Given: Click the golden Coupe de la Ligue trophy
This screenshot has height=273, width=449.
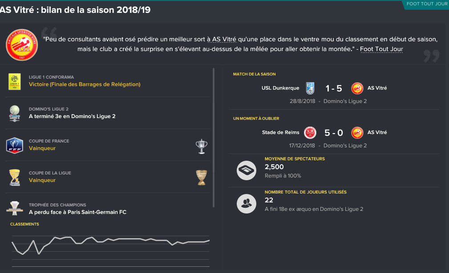Looking at the screenshot, I should point(202,178).
